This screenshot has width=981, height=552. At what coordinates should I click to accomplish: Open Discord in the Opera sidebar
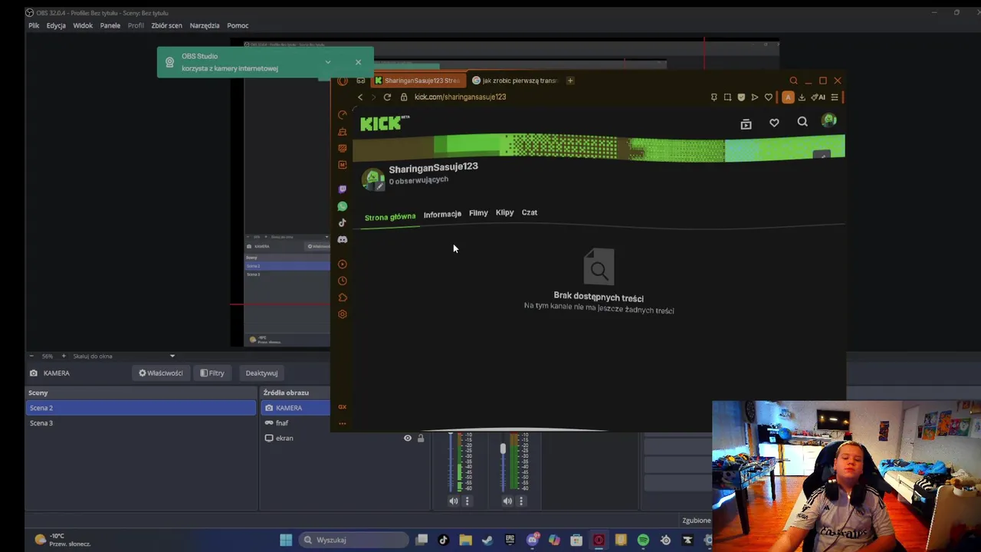343,240
